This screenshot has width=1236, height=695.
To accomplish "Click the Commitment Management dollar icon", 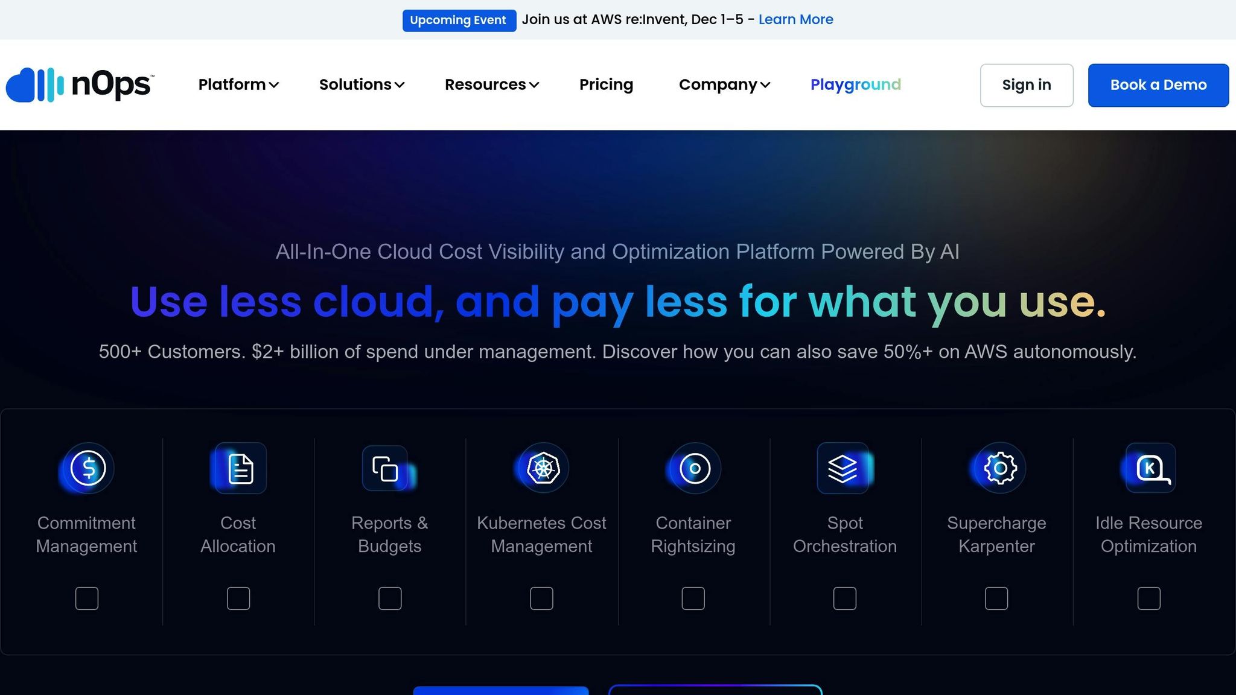I will pos(88,468).
